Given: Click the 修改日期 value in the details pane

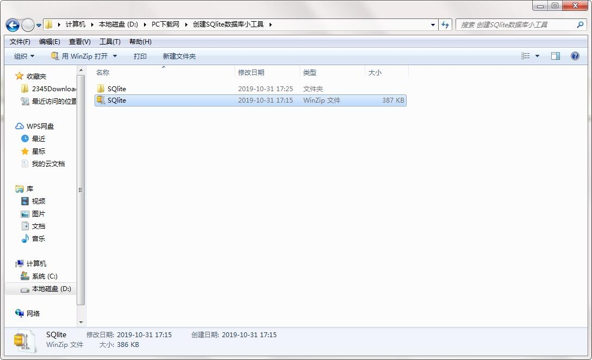Looking at the screenshot, I should click(x=144, y=334).
